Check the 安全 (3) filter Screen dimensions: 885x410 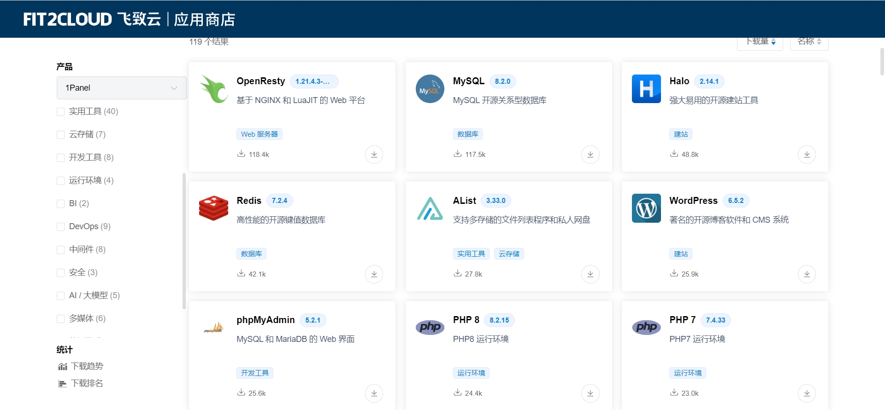(60, 273)
